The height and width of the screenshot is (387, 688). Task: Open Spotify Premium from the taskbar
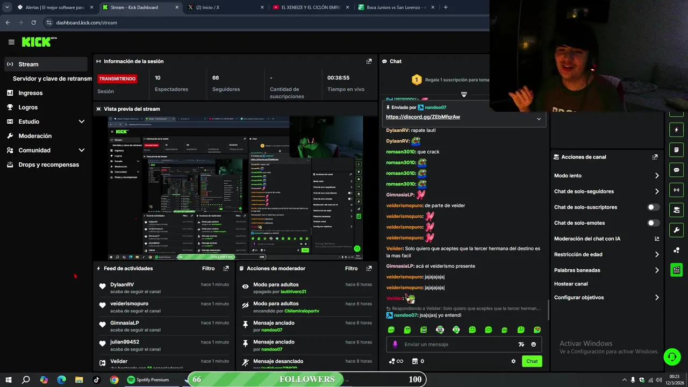(x=148, y=379)
